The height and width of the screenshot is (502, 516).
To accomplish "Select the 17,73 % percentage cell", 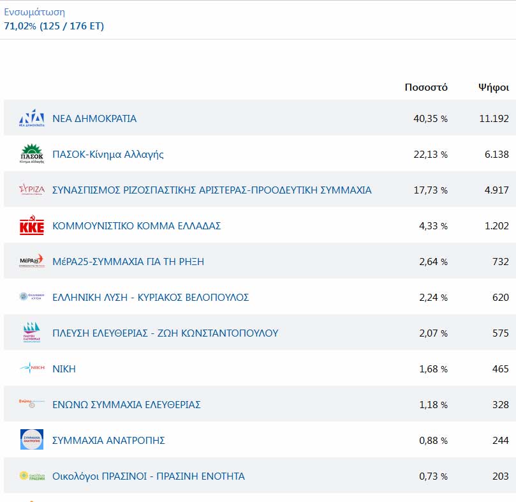I will point(431,190).
